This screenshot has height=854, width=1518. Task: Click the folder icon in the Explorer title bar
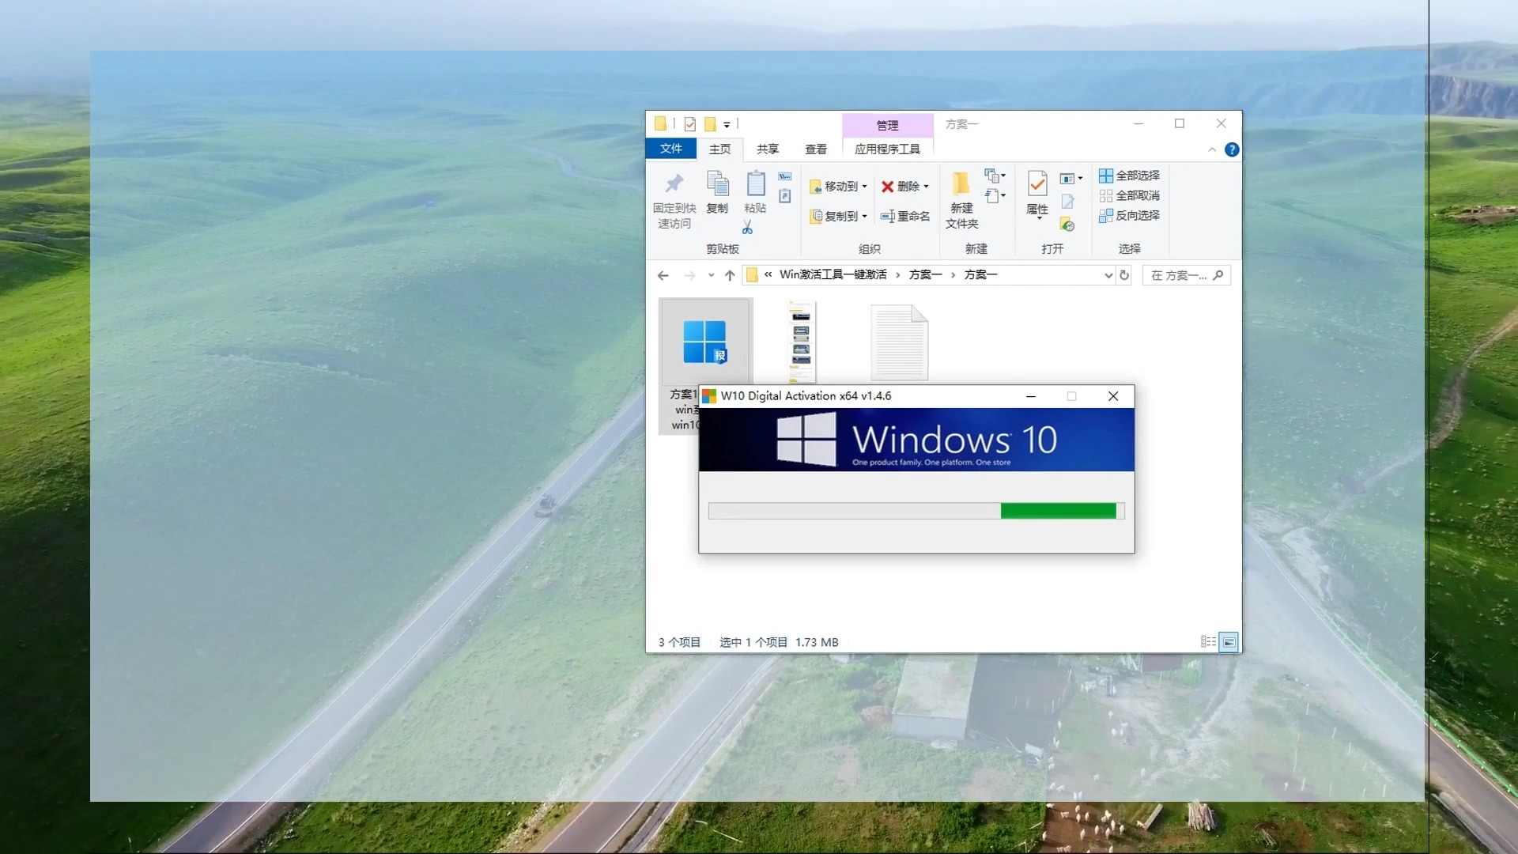[x=660, y=123]
